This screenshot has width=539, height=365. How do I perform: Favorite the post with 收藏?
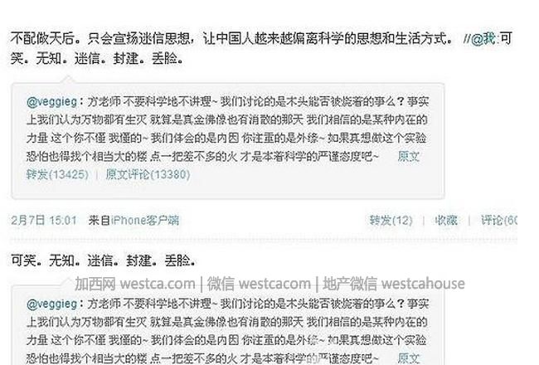click(x=446, y=220)
